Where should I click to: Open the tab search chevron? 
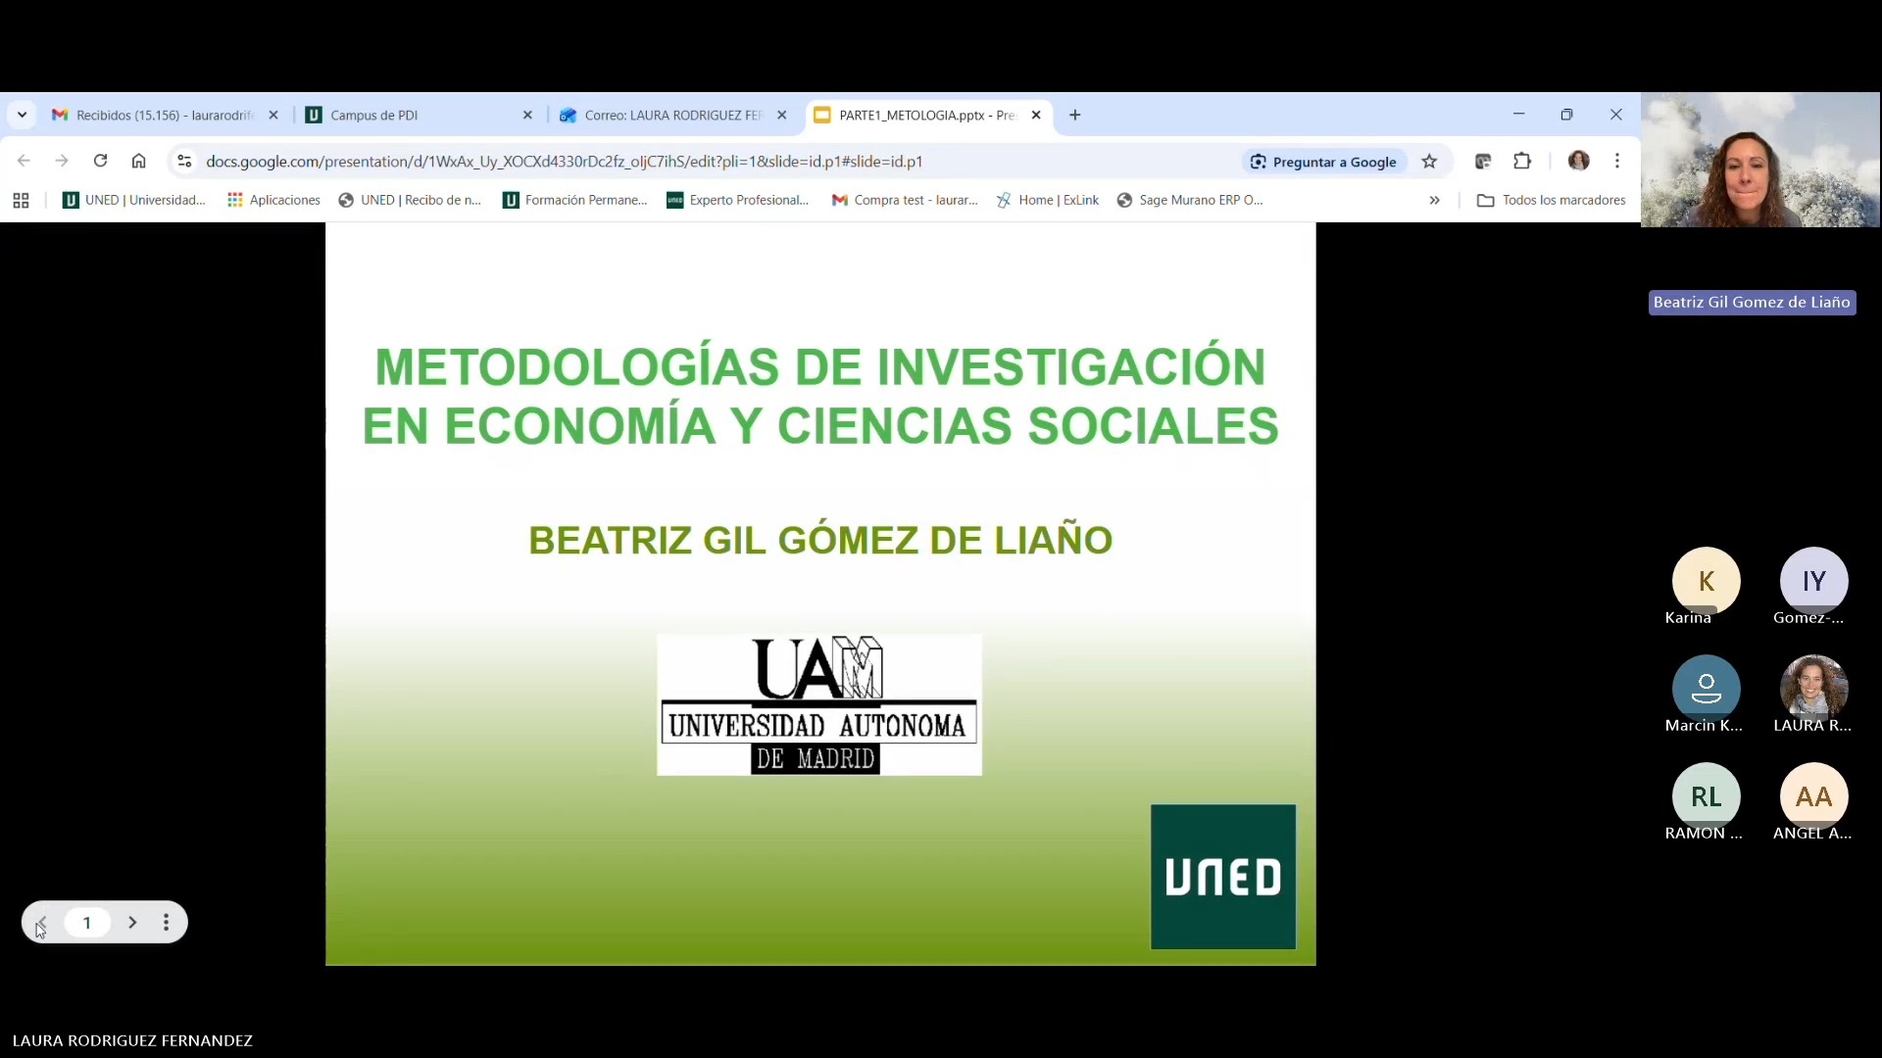[22, 114]
